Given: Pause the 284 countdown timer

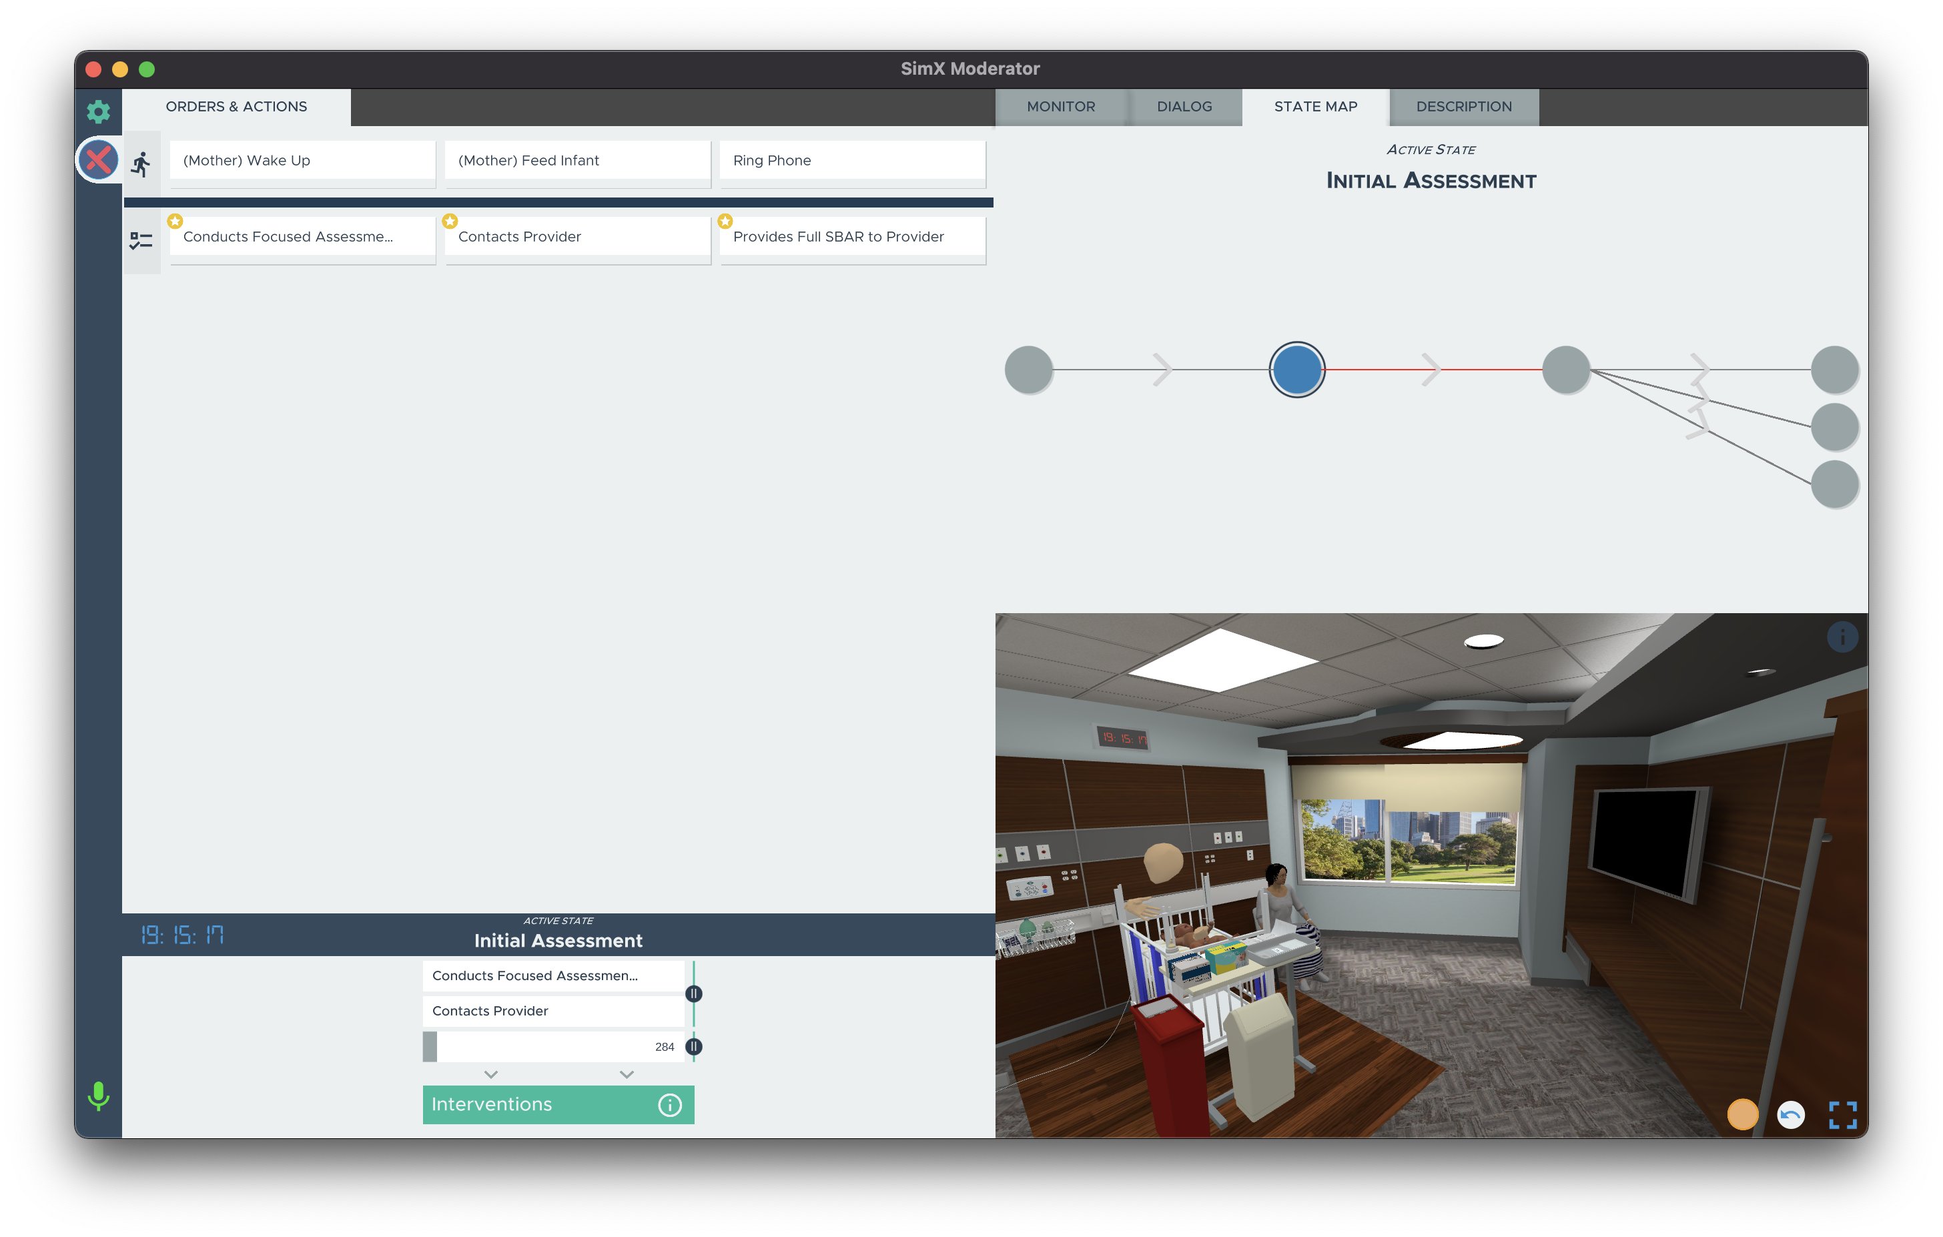Looking at the screenshot, I should (x=694, y=1047).
